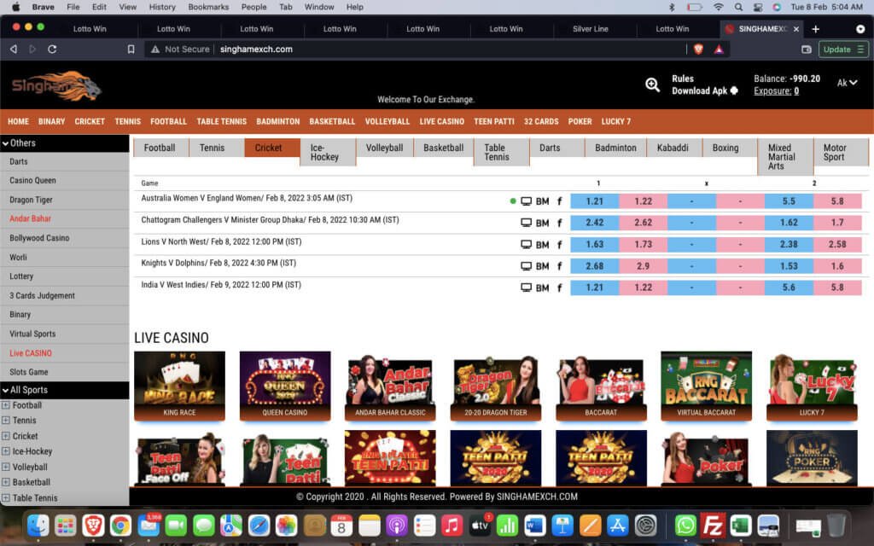Open the Andar Bahar Classic casino thumbnail
The width and height of the screenshot is (874, 546).
pos(389,386)
